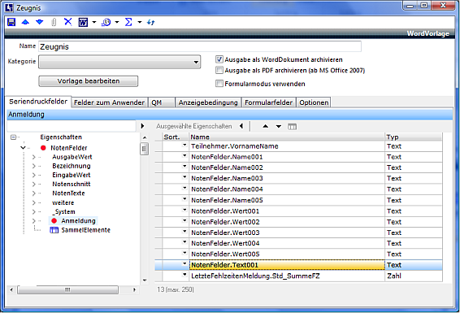Click the blue up arrow toolbar icon
The height and width of the screenshot is (313, 460).
click(x=25, y=22)
